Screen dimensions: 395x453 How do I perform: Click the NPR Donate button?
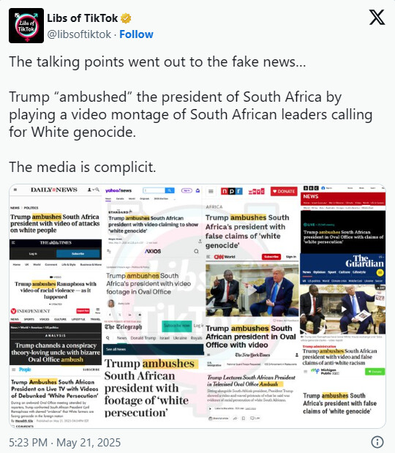[x=284, y=191]
